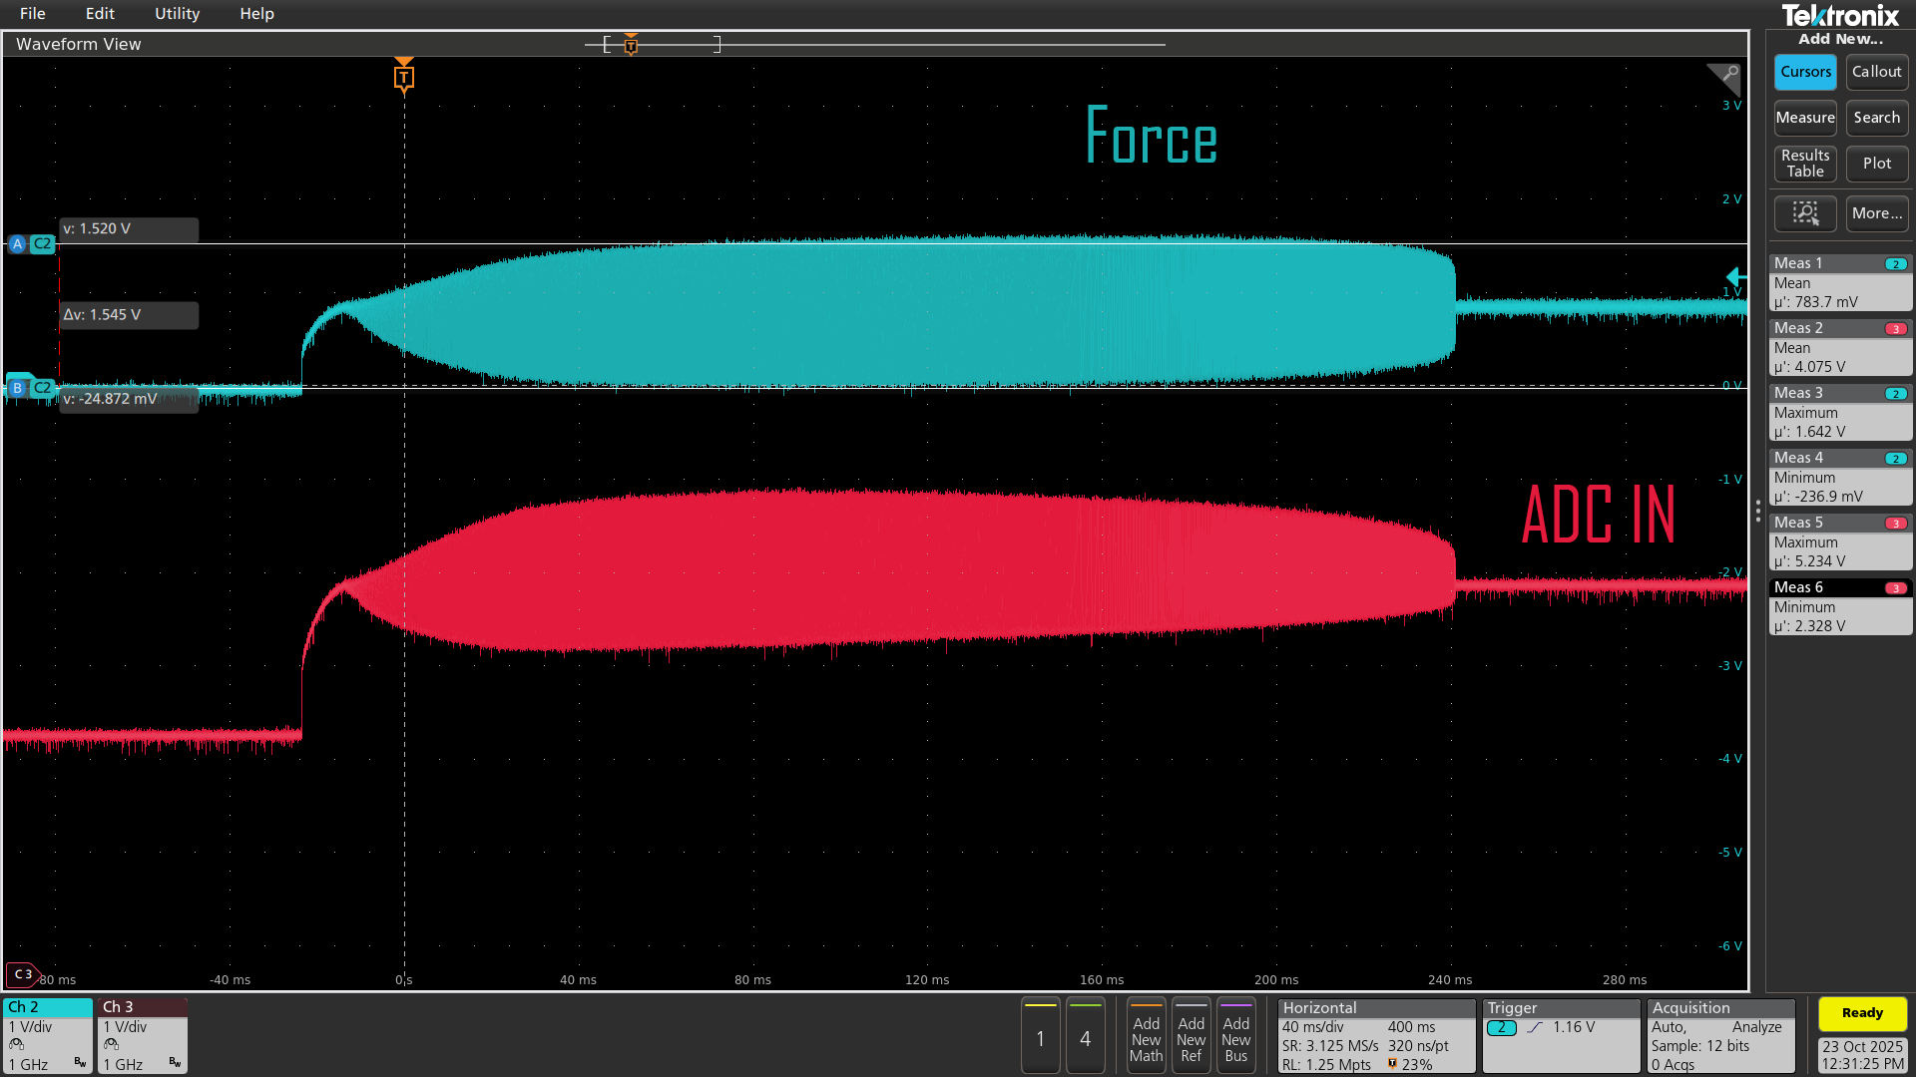Click the delta v 1.545 V readout
Screen dimensions: 1916x1077
129,315
